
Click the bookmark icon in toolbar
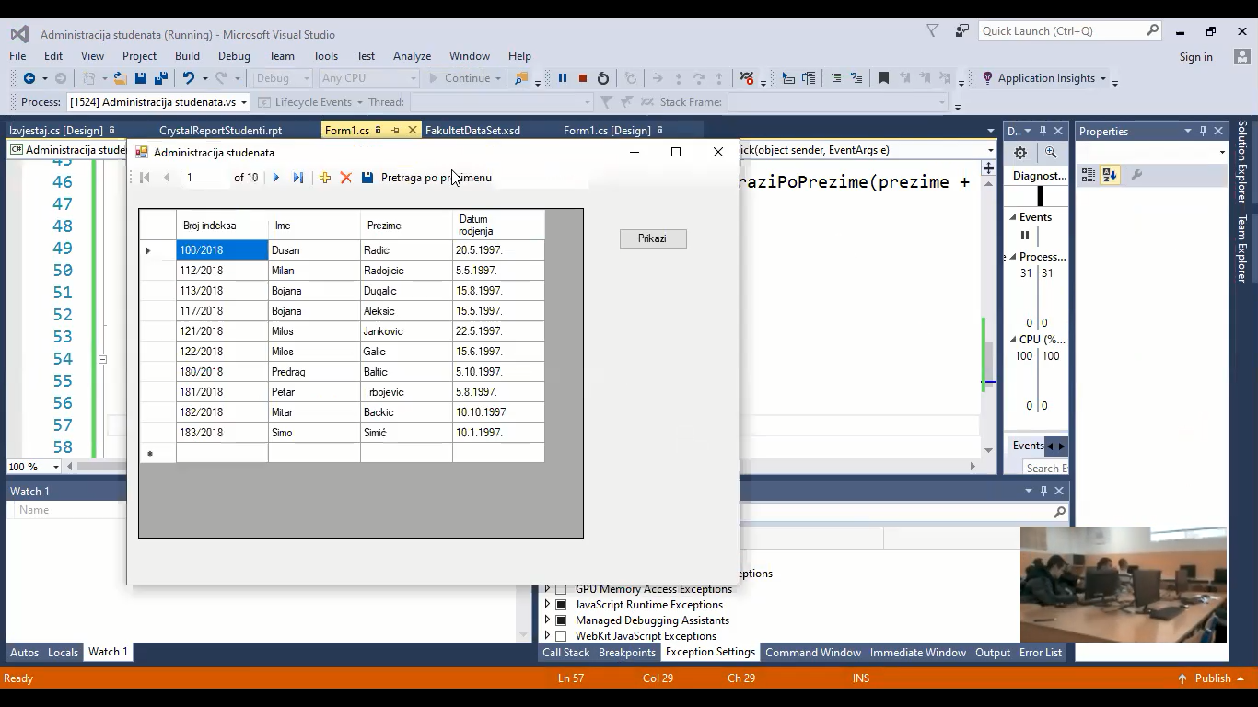(x=883, y=78)
